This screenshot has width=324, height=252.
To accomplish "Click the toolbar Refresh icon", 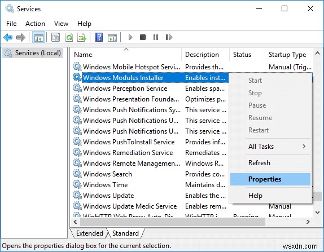I will tap(69, 38).
